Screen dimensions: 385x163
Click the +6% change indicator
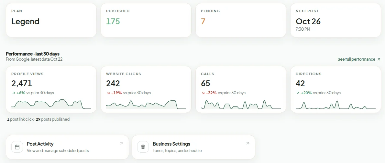21,93
